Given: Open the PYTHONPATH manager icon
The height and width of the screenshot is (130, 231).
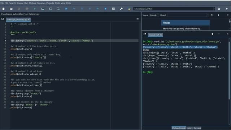Looking at the screenshot, I should tap(129, 9).
